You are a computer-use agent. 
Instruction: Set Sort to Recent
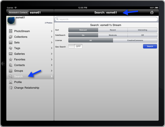[113, 30]
